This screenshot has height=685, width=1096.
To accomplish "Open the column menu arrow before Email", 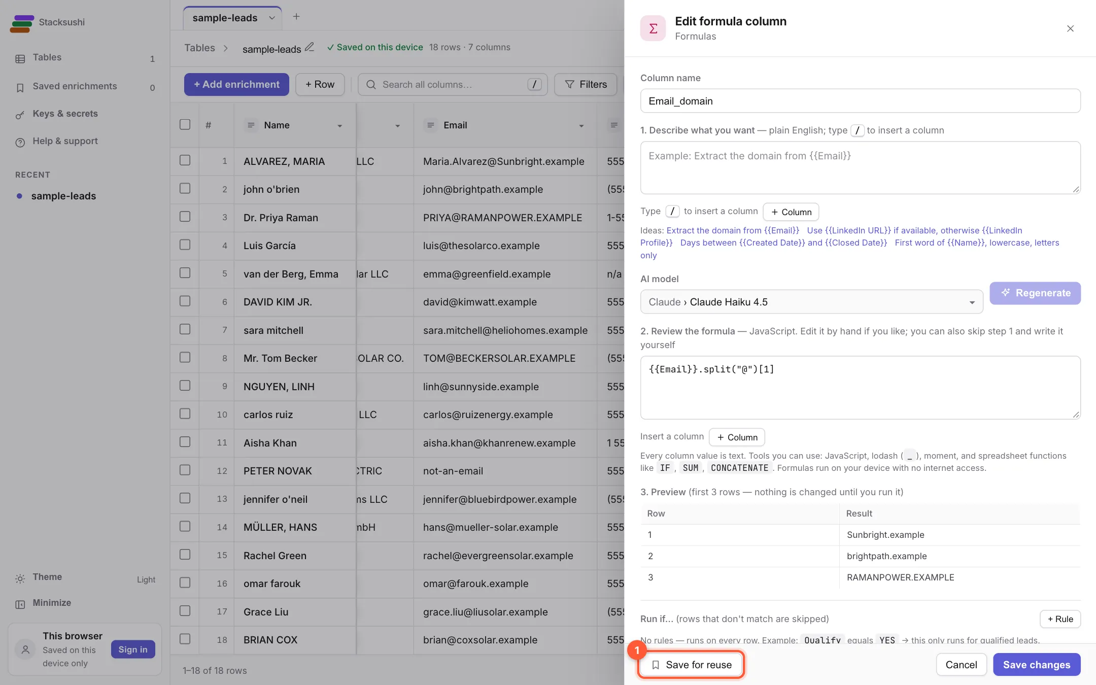I will (397, 126).
